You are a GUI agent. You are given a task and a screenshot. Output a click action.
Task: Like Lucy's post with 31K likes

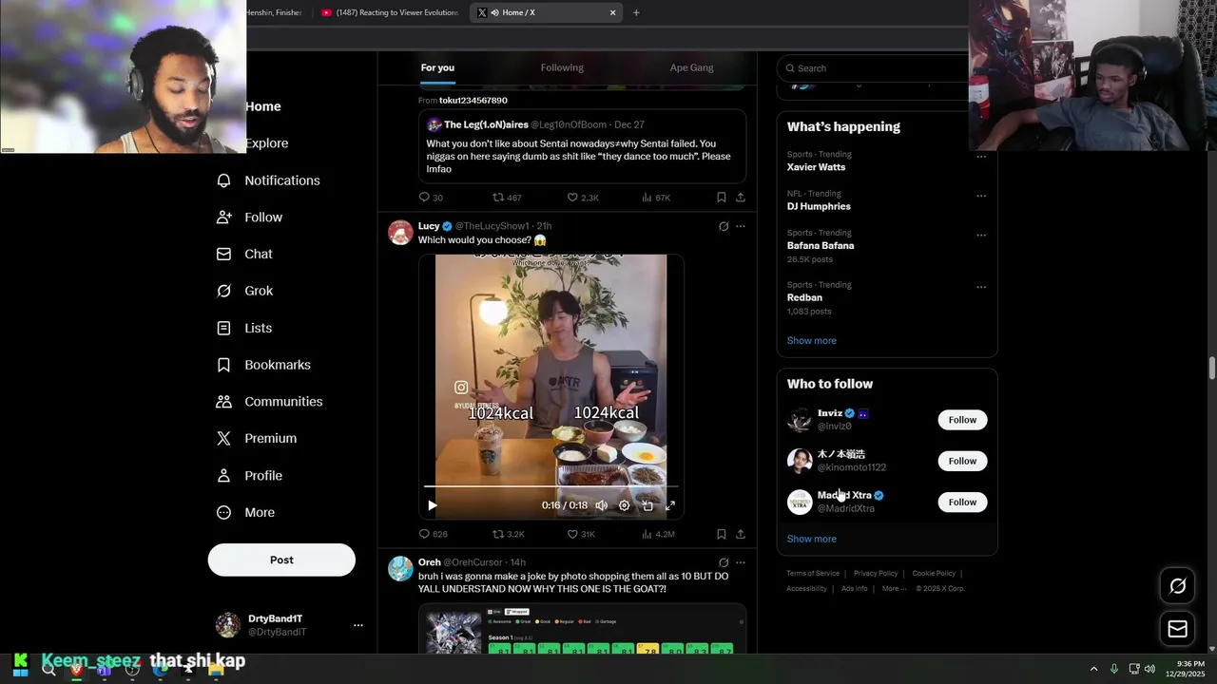click(581, 534)
